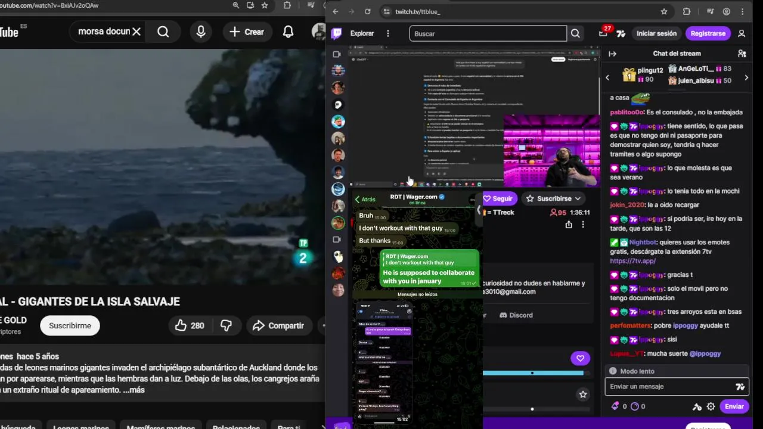Open the followed channels camera icon in sidebar

337,54
